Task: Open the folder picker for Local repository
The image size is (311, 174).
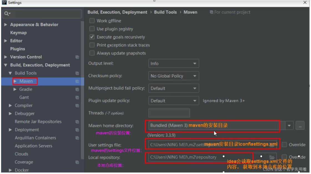Action: tap(272, 157)
